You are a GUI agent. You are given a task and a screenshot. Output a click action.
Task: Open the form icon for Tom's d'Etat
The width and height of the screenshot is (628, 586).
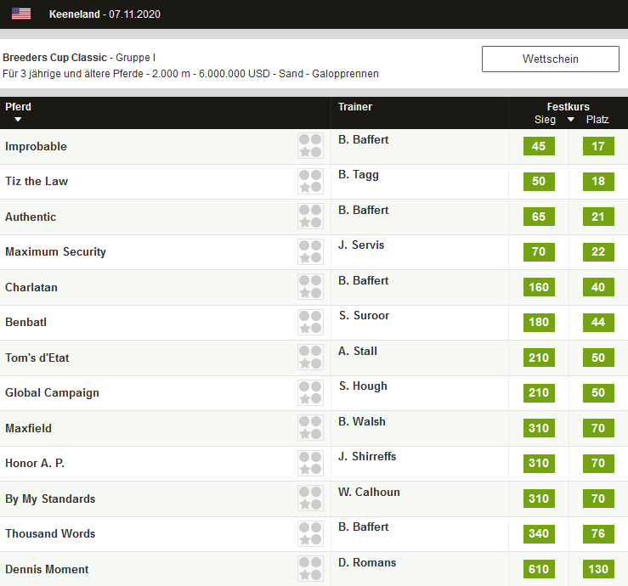[x=310, y=358]
